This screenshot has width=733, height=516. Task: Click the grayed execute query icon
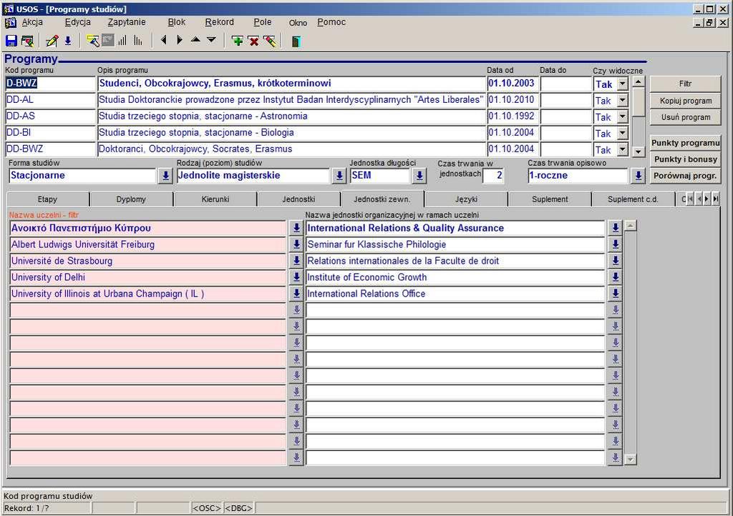click(x=108, y=41)
